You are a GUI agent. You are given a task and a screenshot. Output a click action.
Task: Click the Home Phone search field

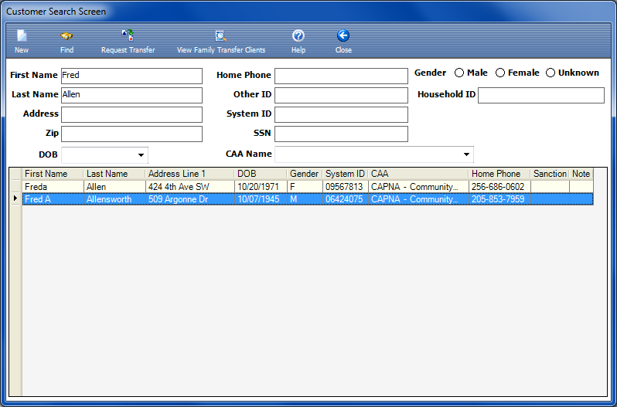tap(341, 76)
